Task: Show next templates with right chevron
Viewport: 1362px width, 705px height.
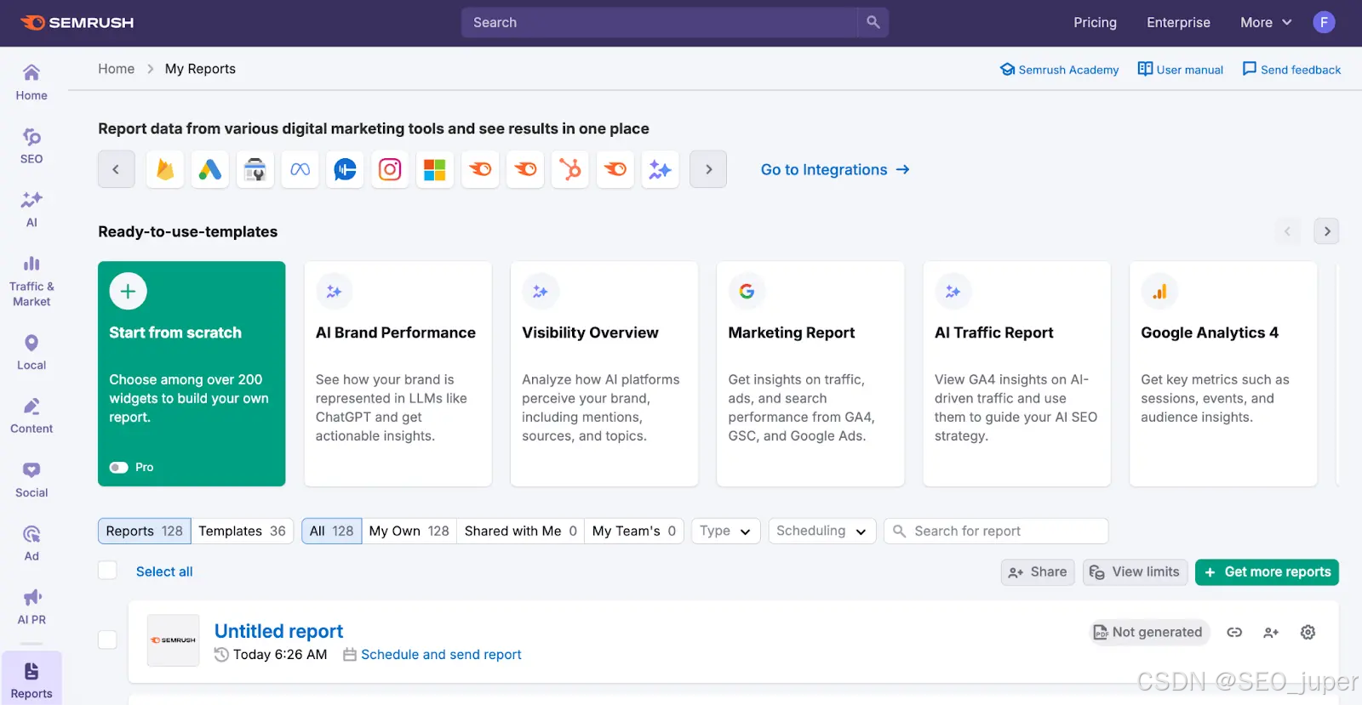Action: (1327, 231)
